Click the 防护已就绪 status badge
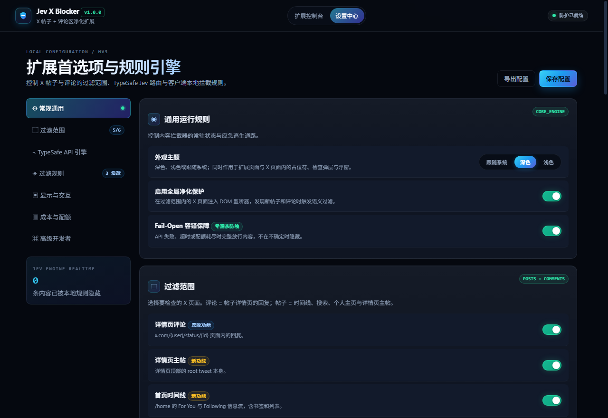The image size is (608, 418). tap(568, 16)
